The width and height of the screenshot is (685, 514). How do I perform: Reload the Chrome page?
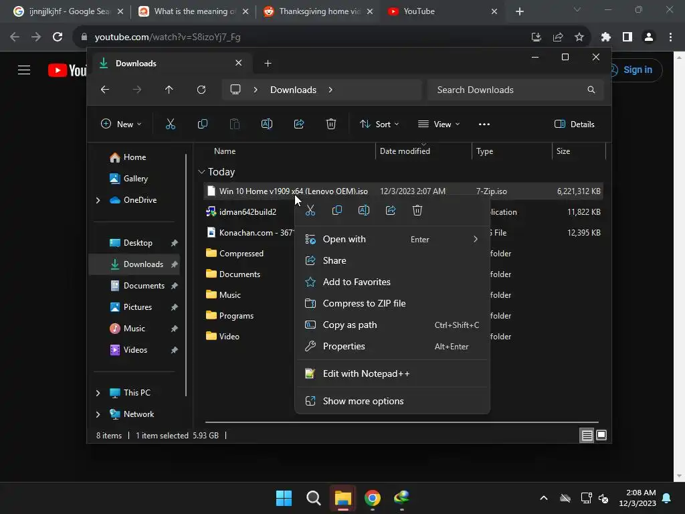click(x=58, y=37)
